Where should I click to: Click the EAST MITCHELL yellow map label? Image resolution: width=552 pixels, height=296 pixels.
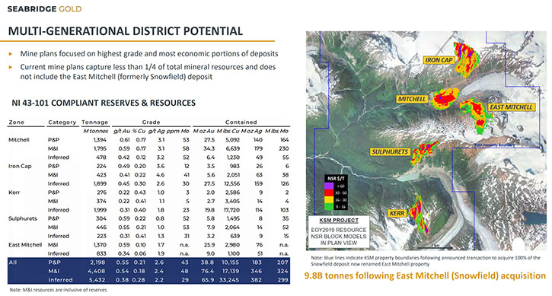point(511,107)
